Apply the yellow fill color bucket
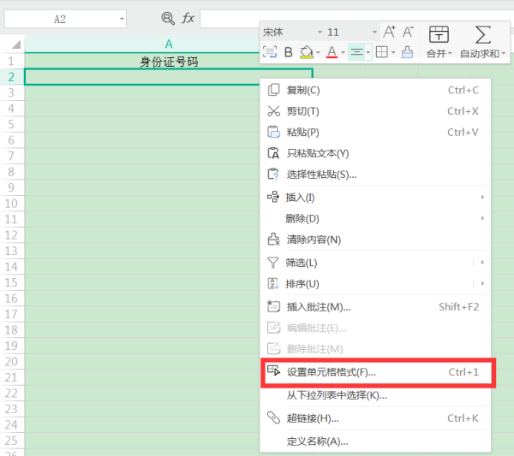The width and height of the screenshot is (514, 456). pos(307,52)
